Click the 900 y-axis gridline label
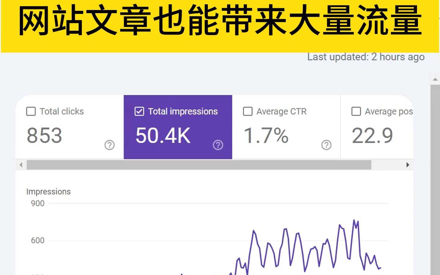Screen dimensions: 440x275 click(x=38, y=204)
